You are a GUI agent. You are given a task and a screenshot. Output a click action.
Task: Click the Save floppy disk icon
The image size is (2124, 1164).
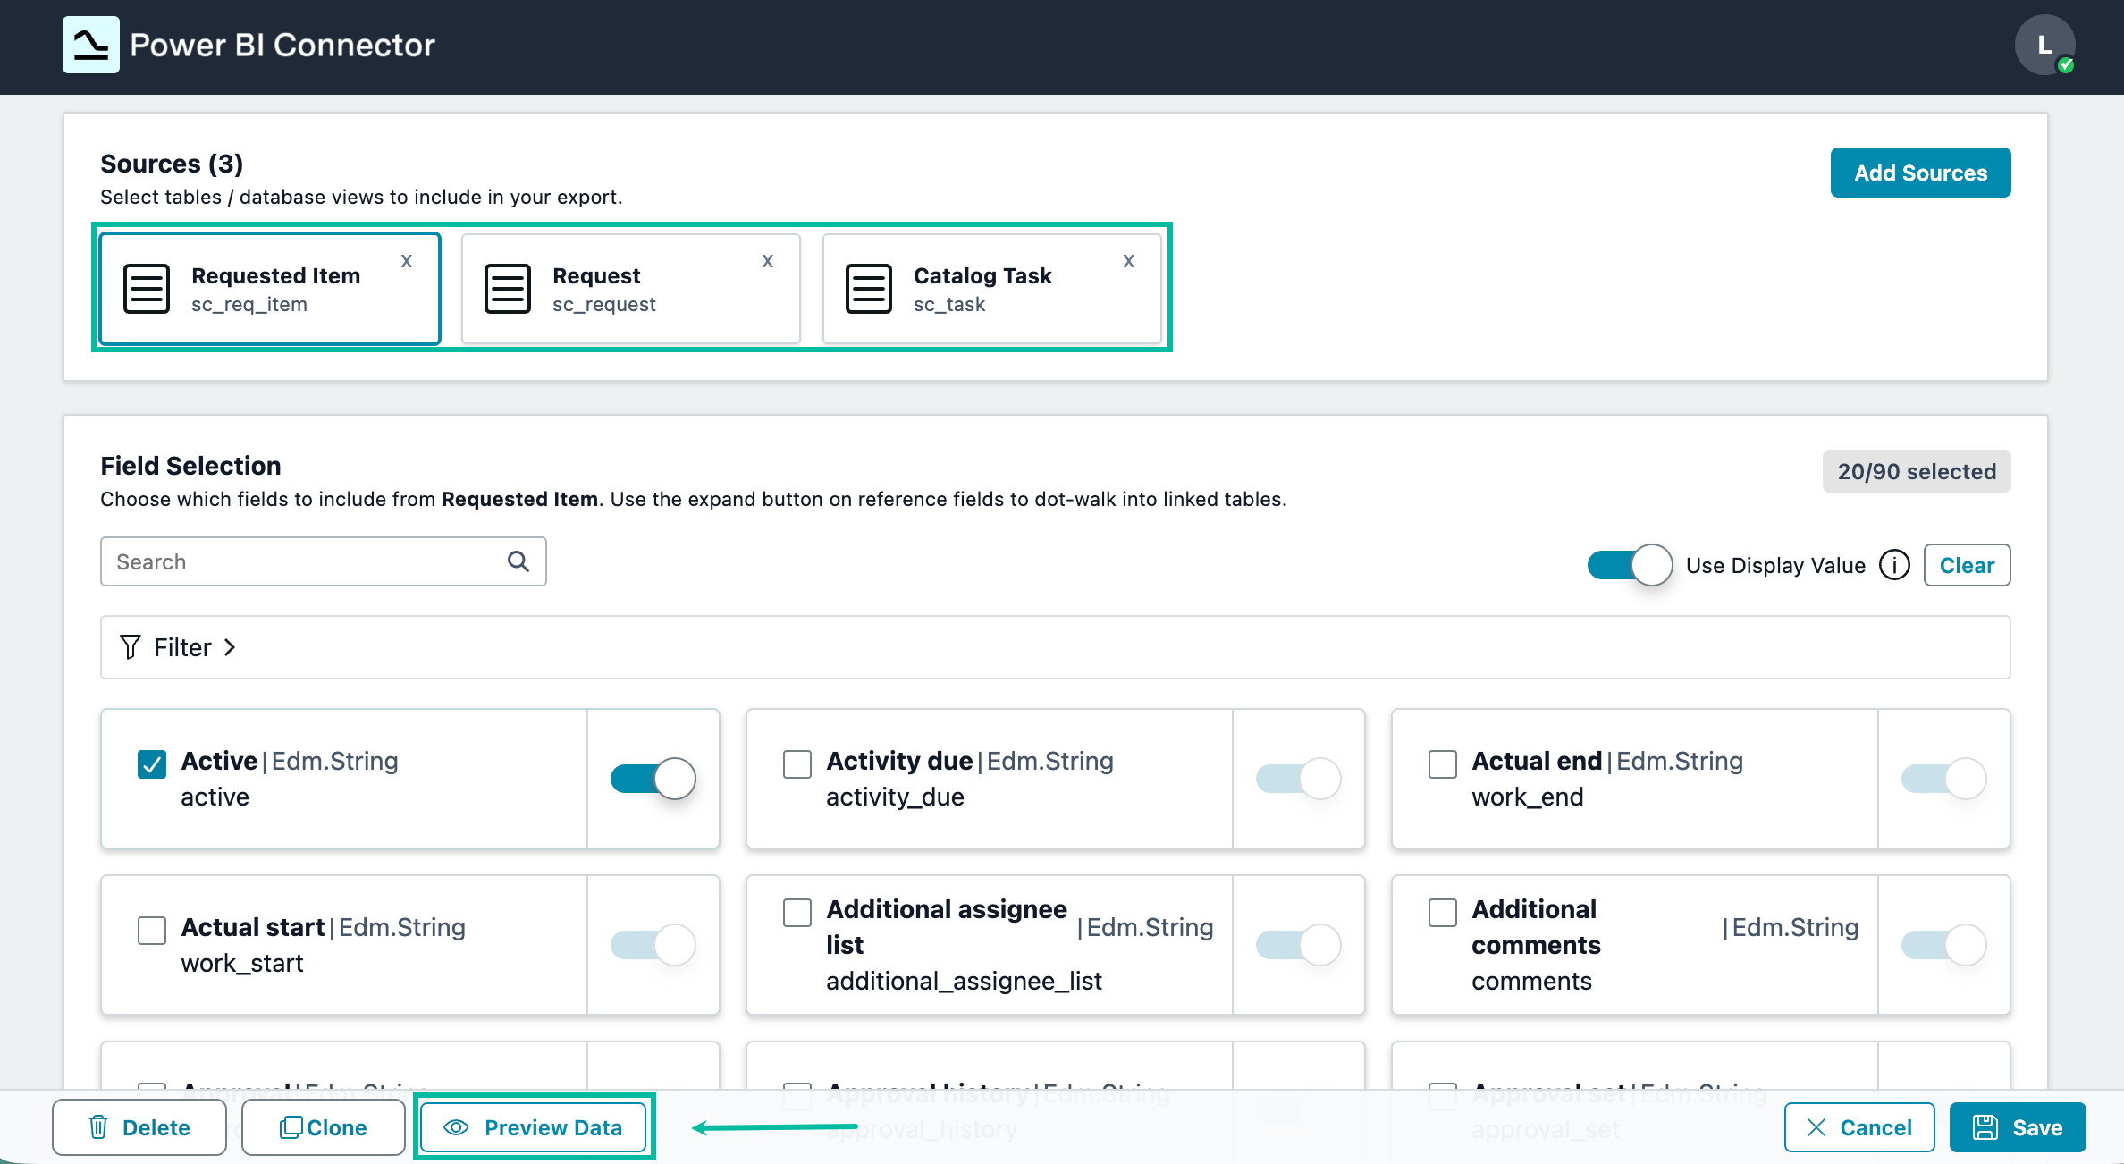click(1985, 1127)
